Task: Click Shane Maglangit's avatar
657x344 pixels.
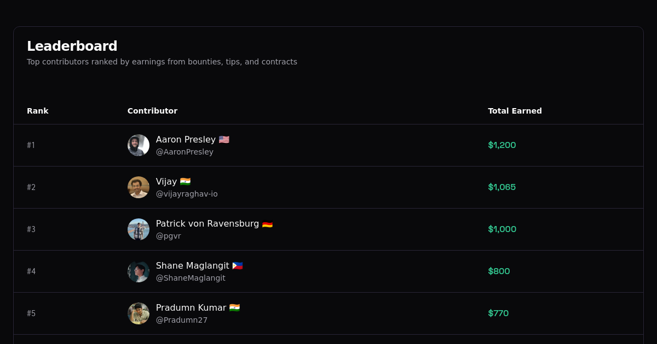Action: point(139,271)
